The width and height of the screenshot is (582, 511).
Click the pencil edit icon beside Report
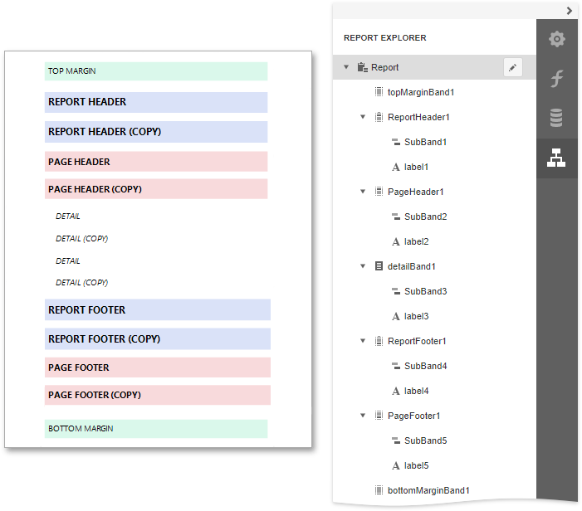pyautogui.click(x=513, y=68)
